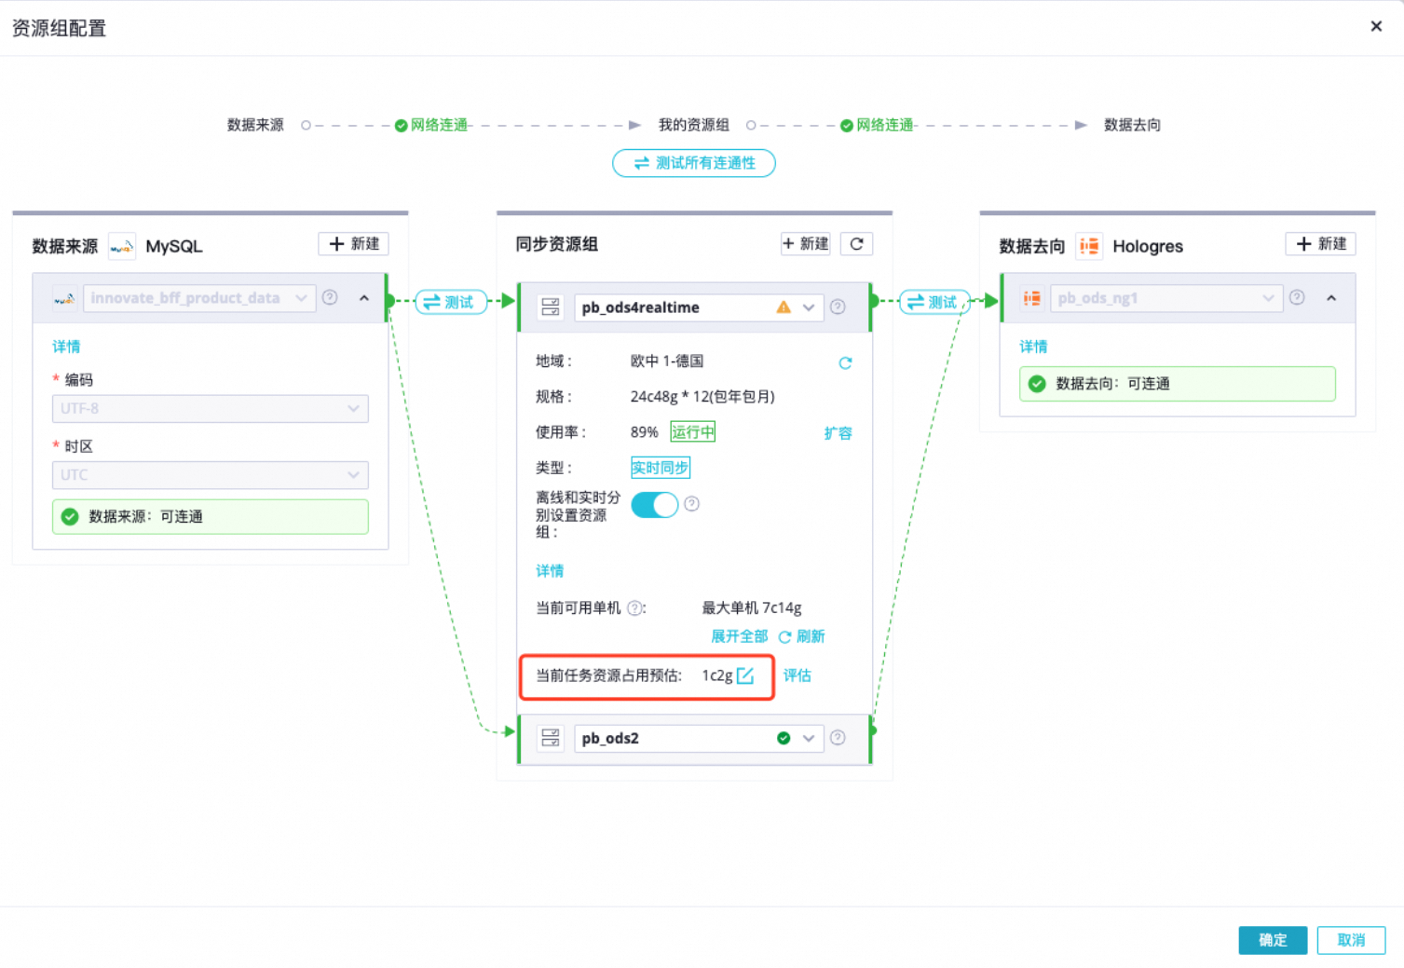Click the pb_ods4realtime warning triangle icon
Viewport: 1404px width, 968px height.
784,307
